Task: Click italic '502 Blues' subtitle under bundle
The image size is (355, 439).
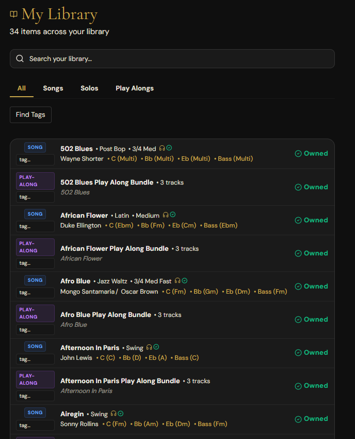Action: (x=75, y=192)
